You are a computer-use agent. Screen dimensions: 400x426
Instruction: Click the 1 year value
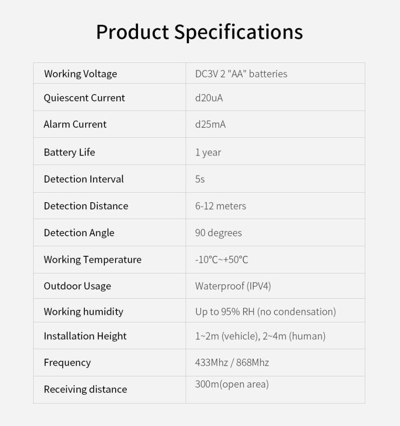click(x=208, y=152)
